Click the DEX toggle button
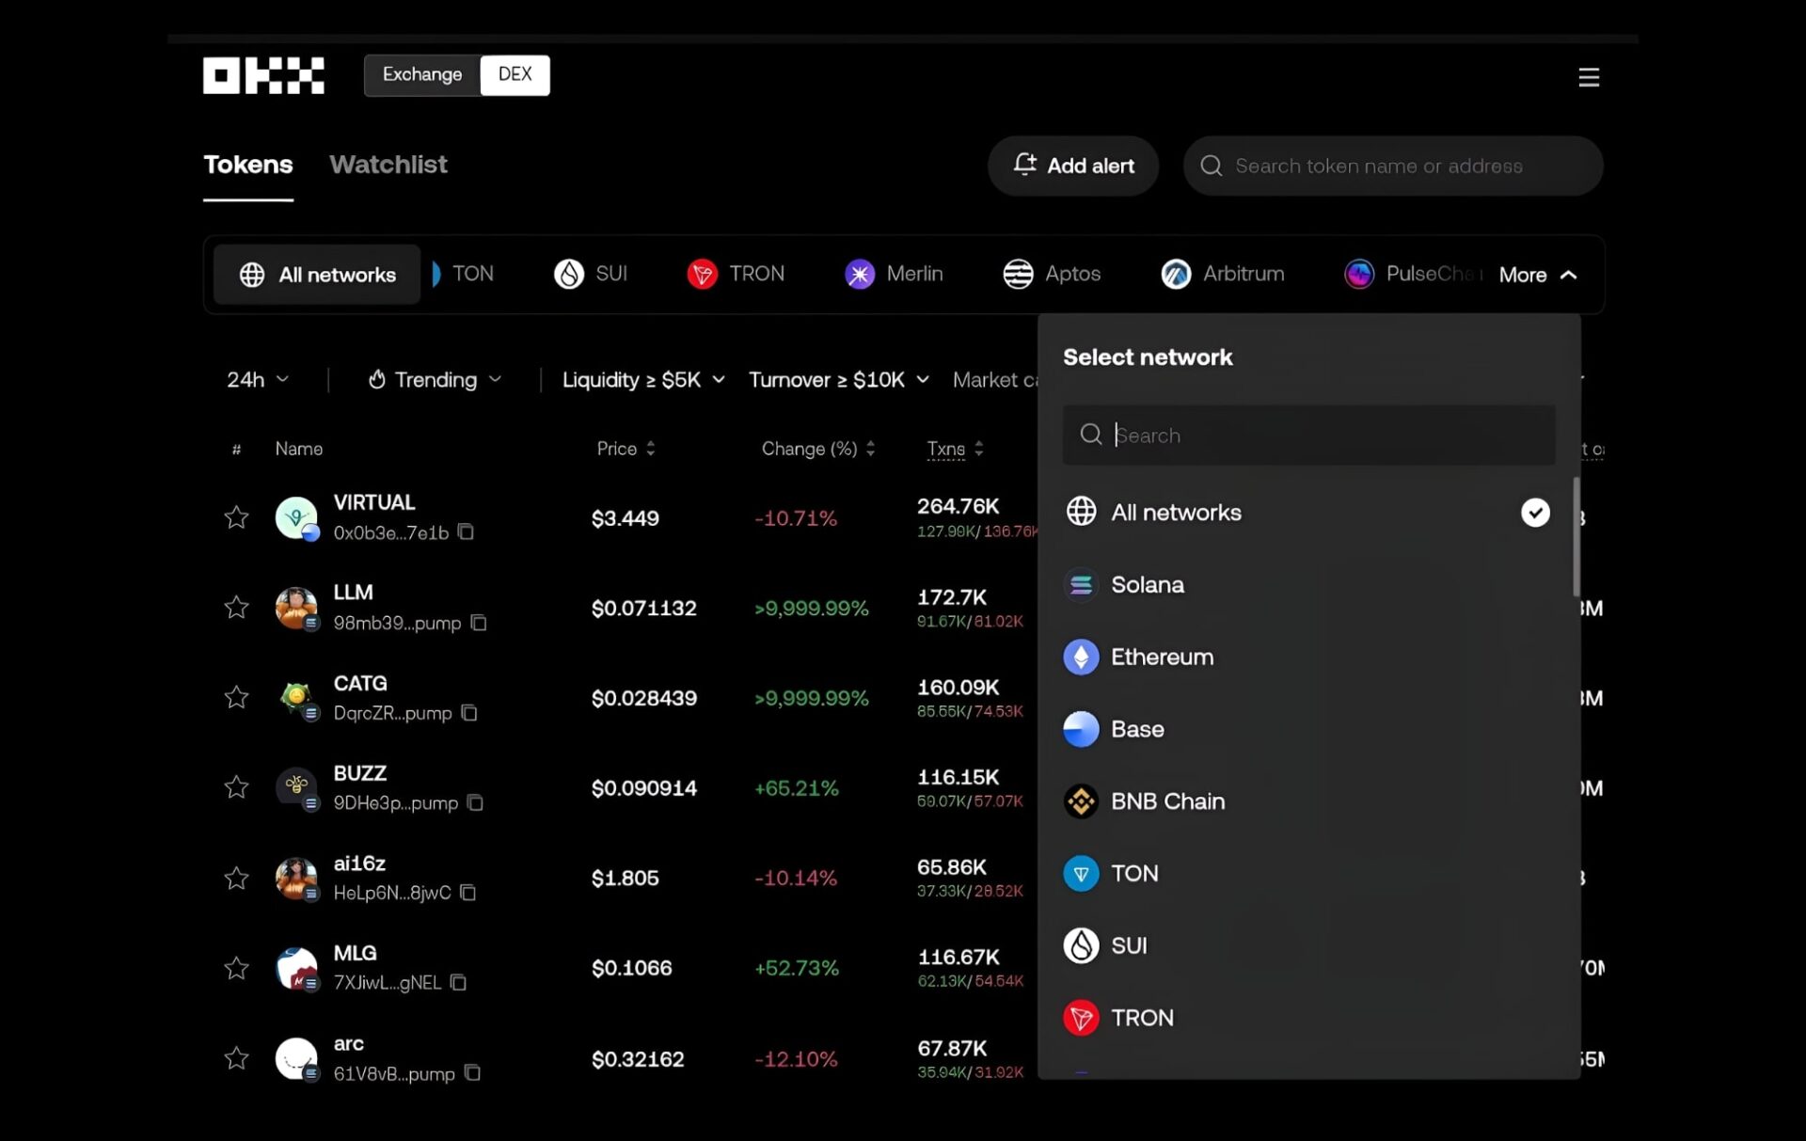 (514, 75)
